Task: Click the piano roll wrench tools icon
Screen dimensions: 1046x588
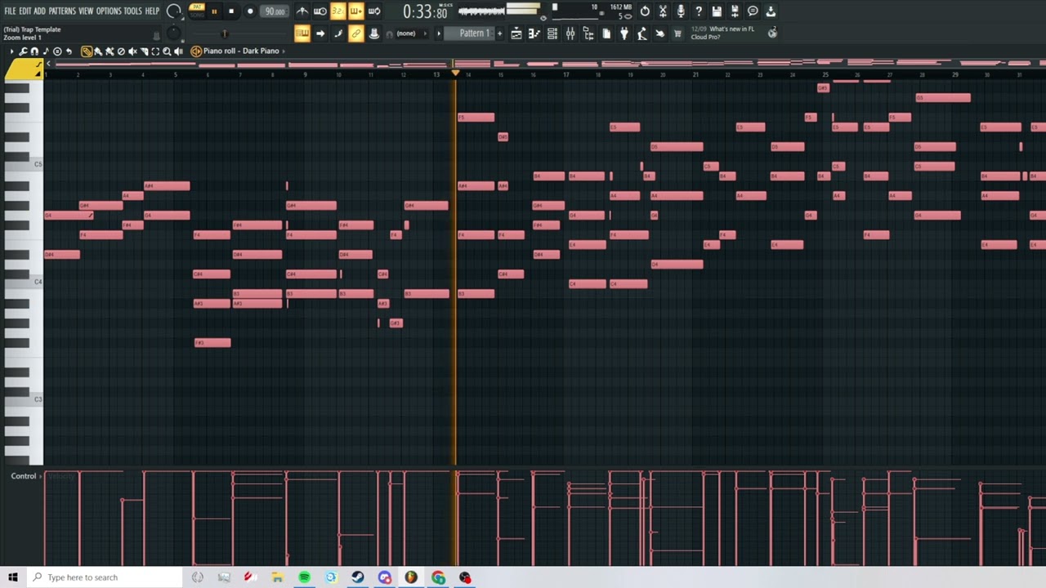Action: pyautogui.click(x=23, y=51)
